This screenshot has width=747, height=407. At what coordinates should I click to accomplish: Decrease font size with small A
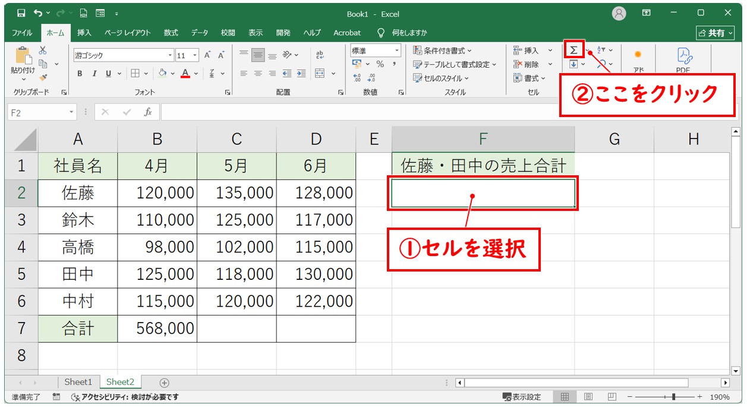pyautogui.click(x=221, y=55)
